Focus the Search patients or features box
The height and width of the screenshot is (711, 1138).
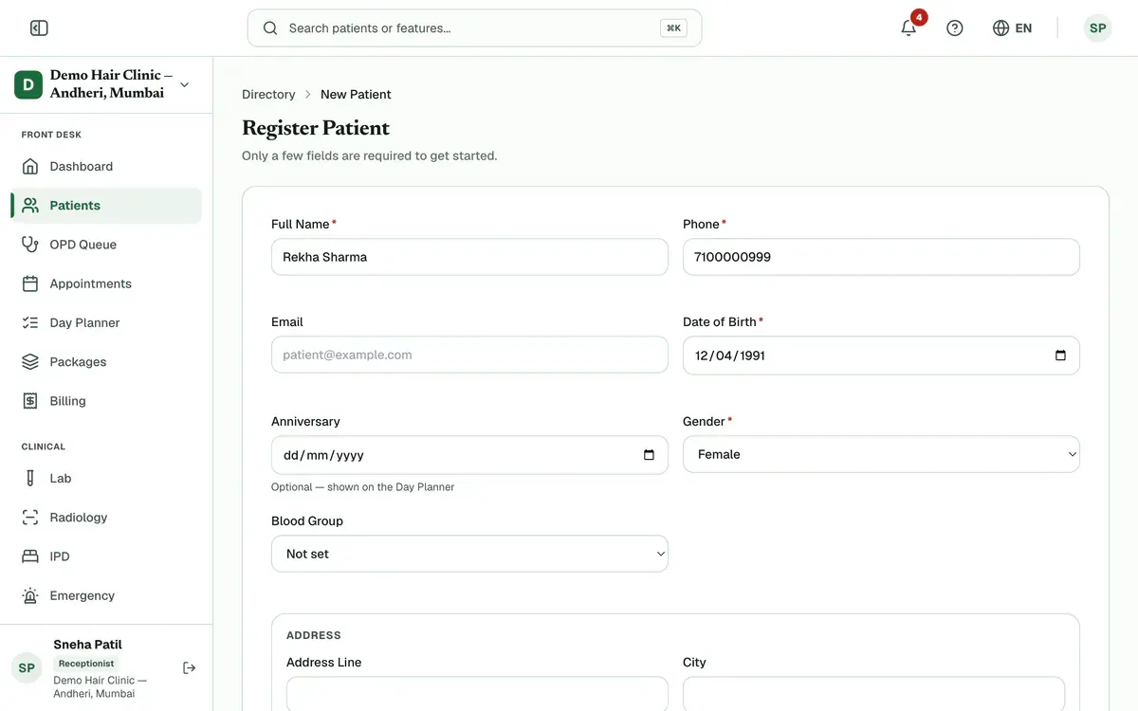click(474, 28)
